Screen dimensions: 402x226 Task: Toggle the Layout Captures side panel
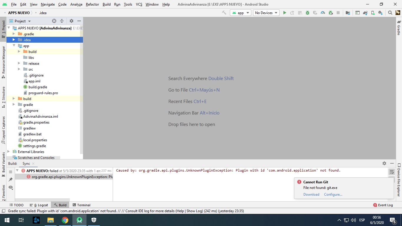tap(3, 130)
